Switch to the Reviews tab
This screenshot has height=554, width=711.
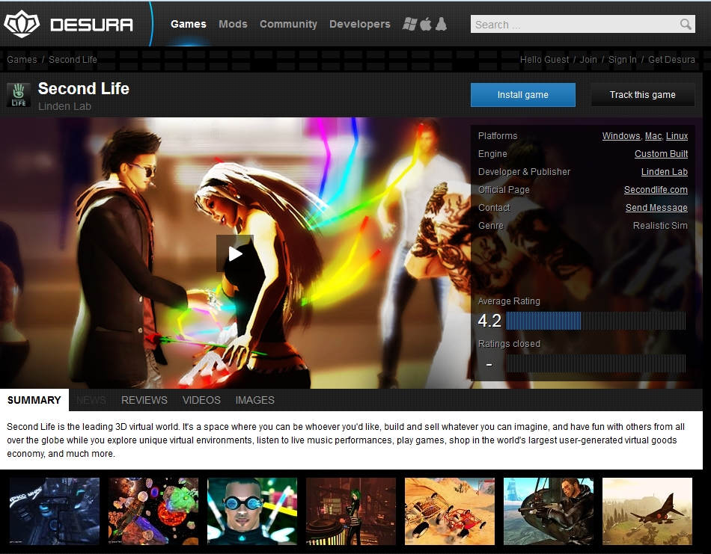click(x=144, y=400)
